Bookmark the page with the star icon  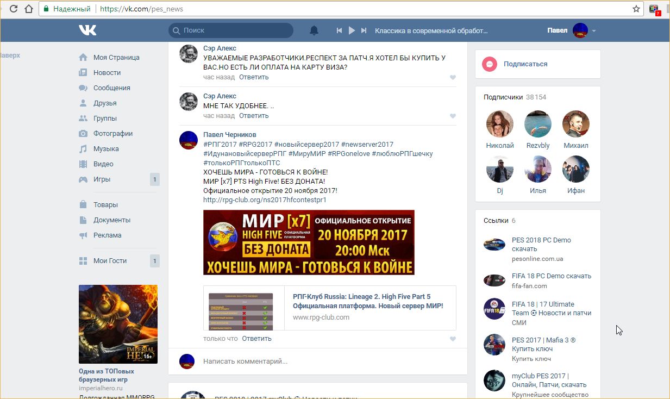[x=636, y=9]
